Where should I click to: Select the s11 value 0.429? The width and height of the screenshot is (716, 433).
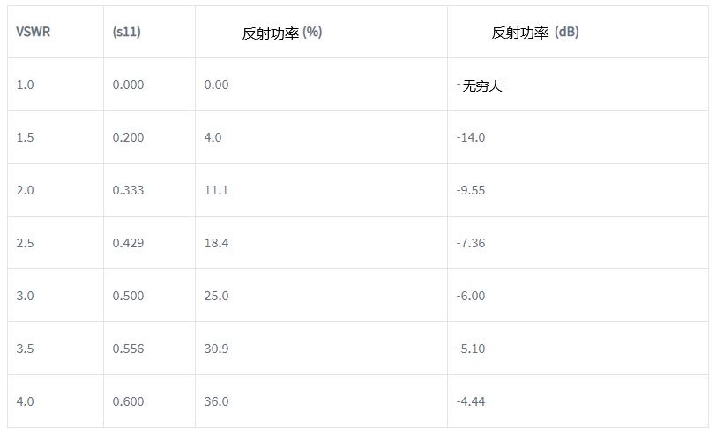point(128,243)
